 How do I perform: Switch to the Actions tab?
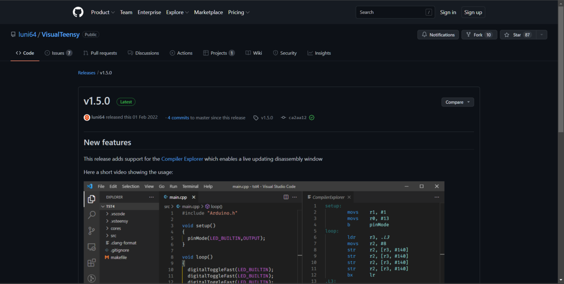pos(181,53)
